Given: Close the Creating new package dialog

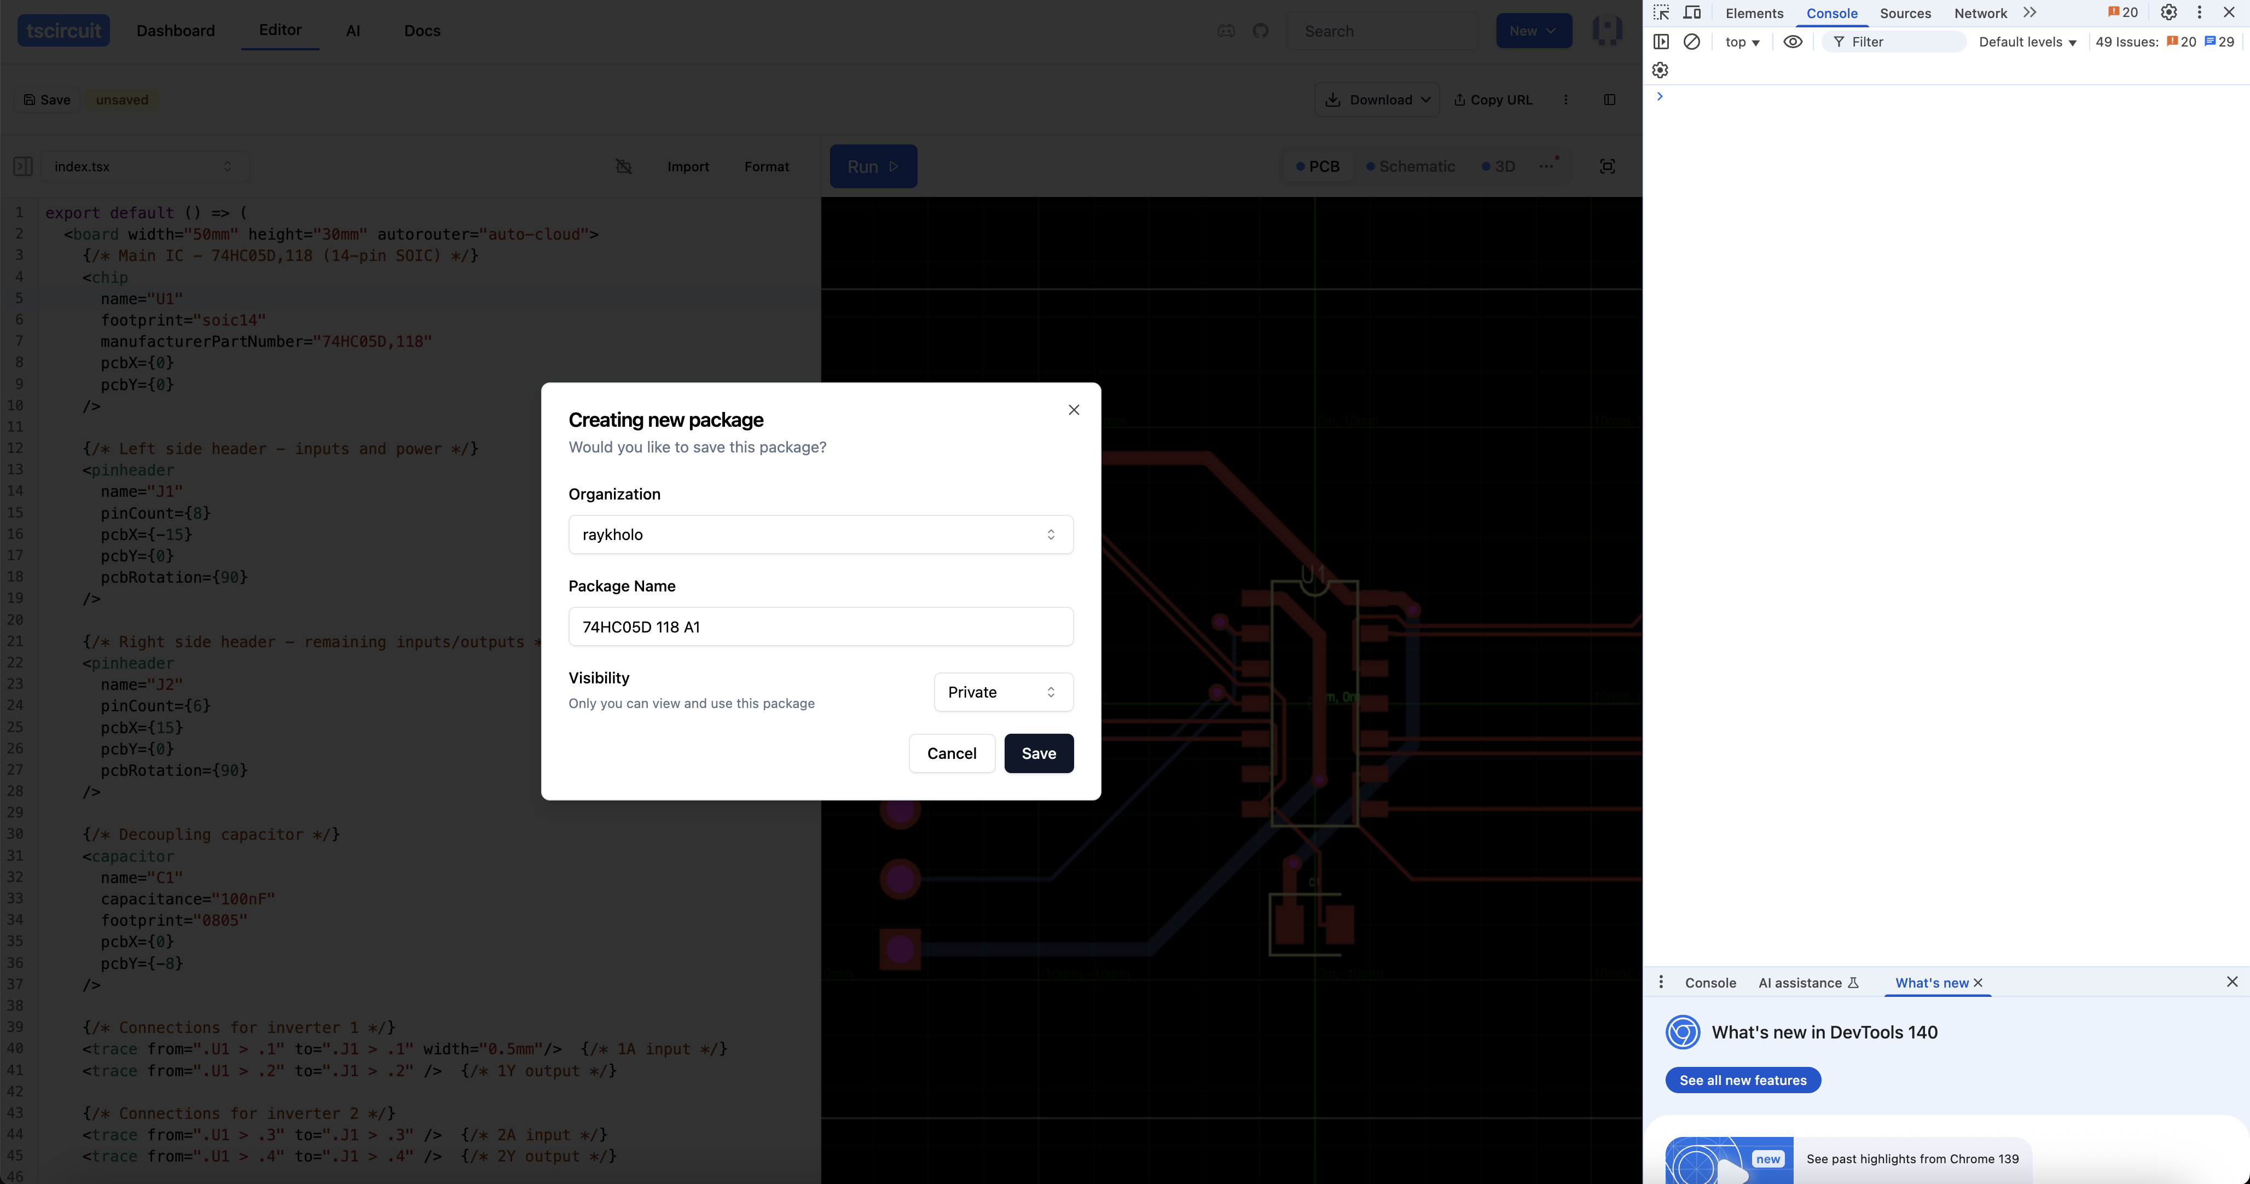Looking at the screenshot, I should 1074,409.
